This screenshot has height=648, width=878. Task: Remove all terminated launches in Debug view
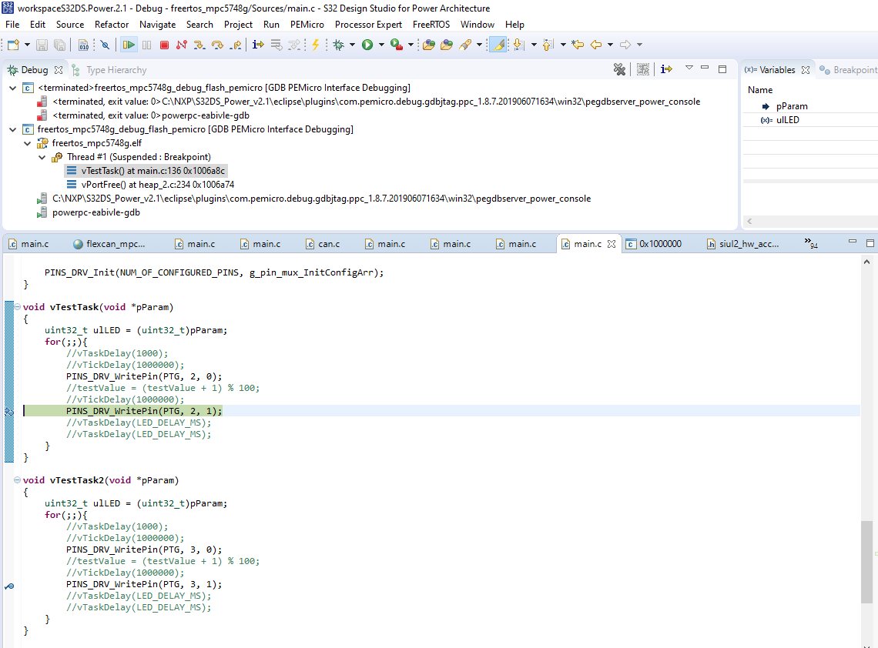(x=619, y=68)
